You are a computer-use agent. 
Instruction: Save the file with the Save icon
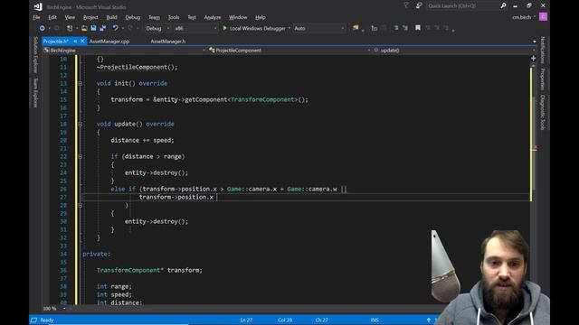coord(93,28)
